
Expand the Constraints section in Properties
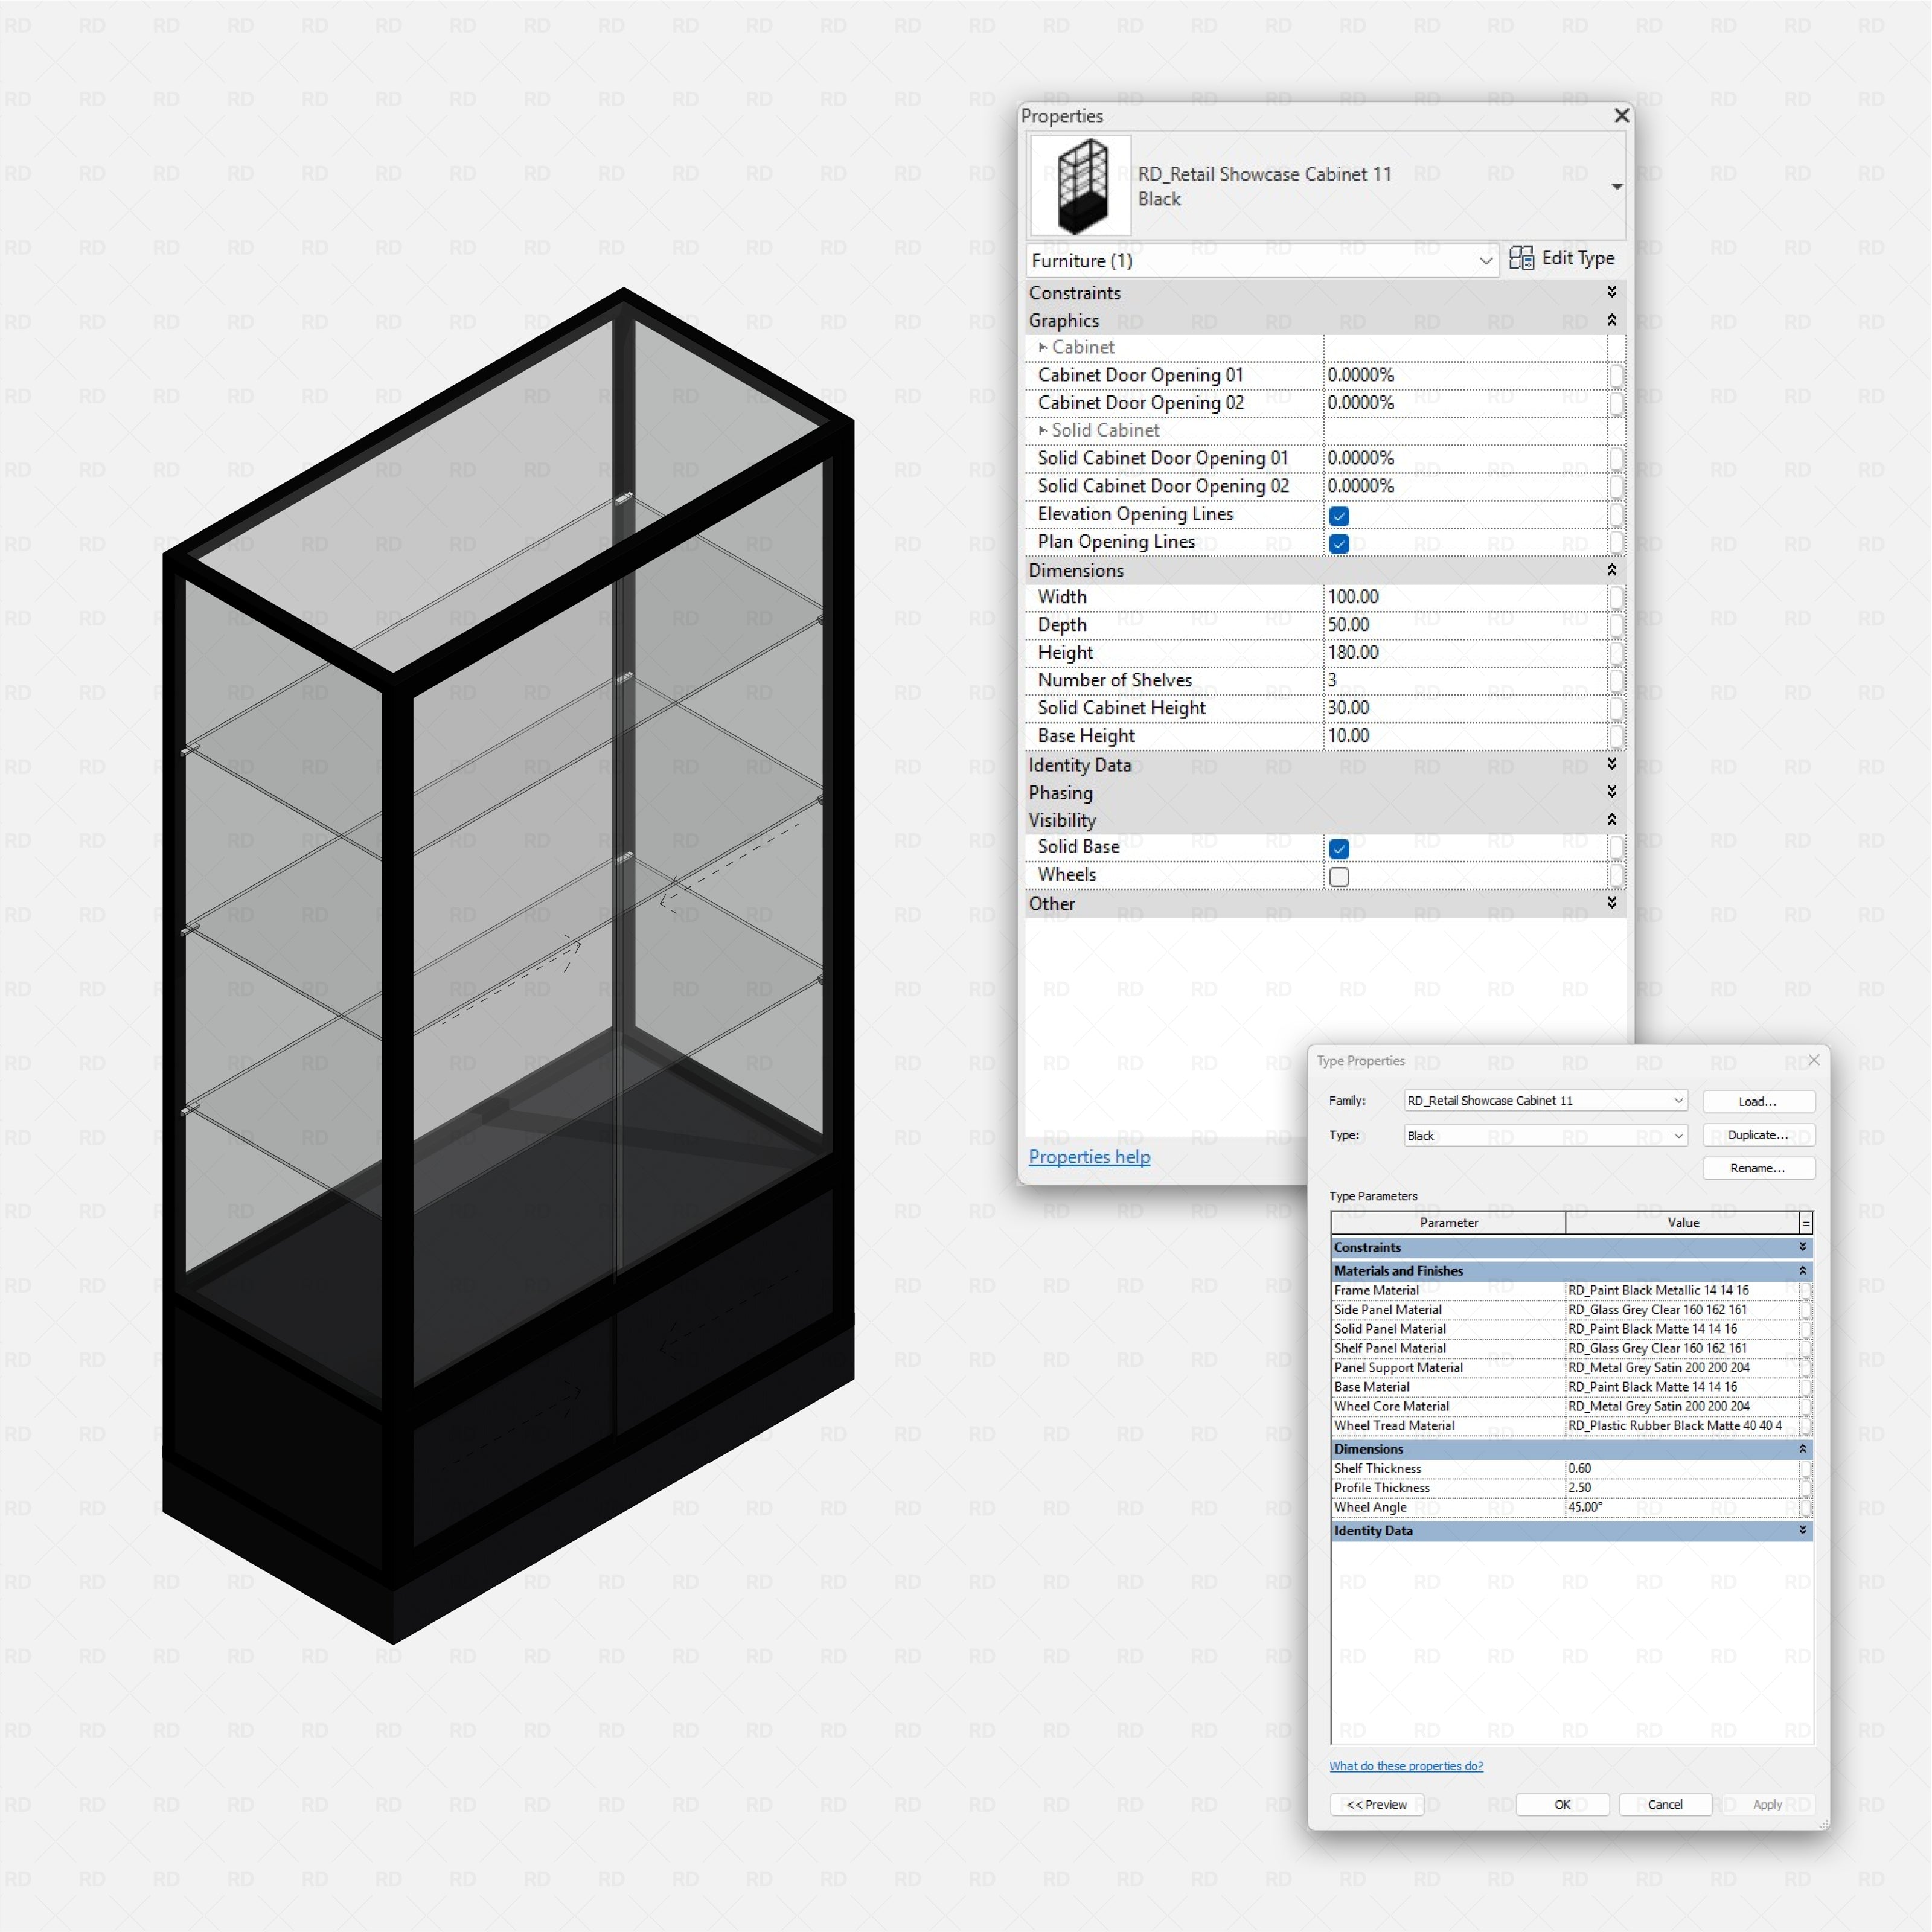1612,292
